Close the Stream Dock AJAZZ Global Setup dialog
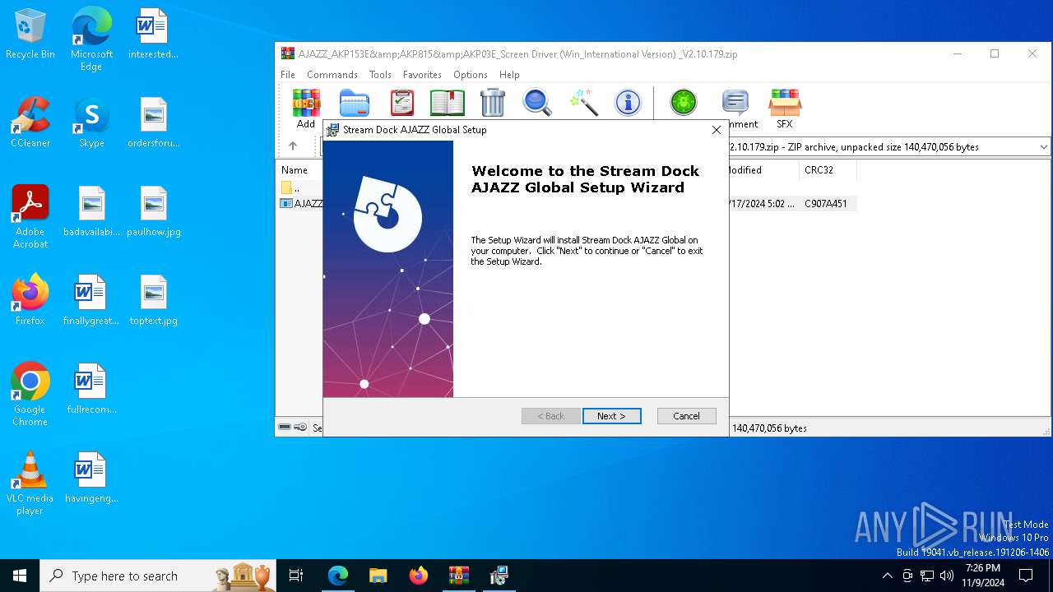The height and width of the screenshot is (592, 1053). pyautogui.click(x=716, y=130)
